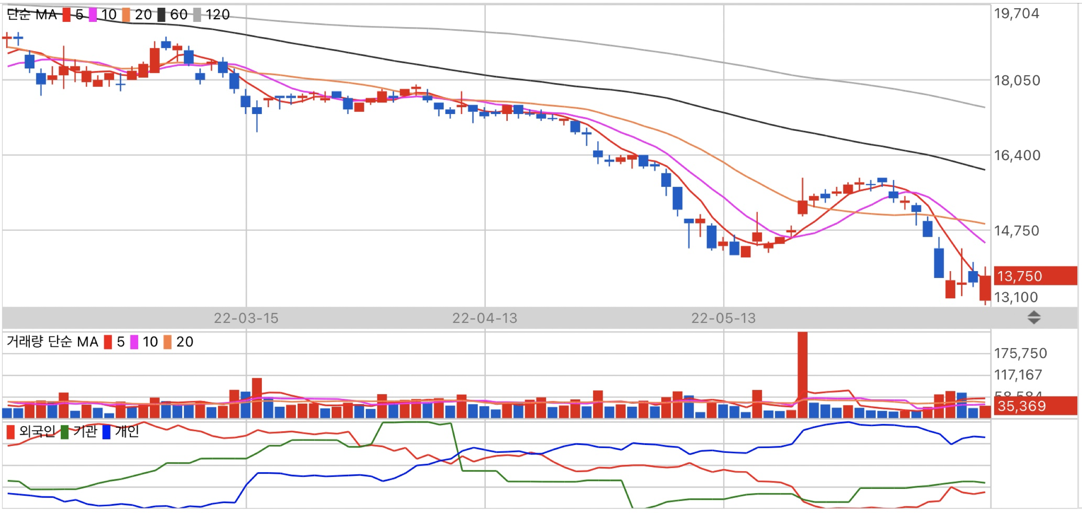
Task: Select the 22-03-15 date marker
Action: (x=246, y=318)
